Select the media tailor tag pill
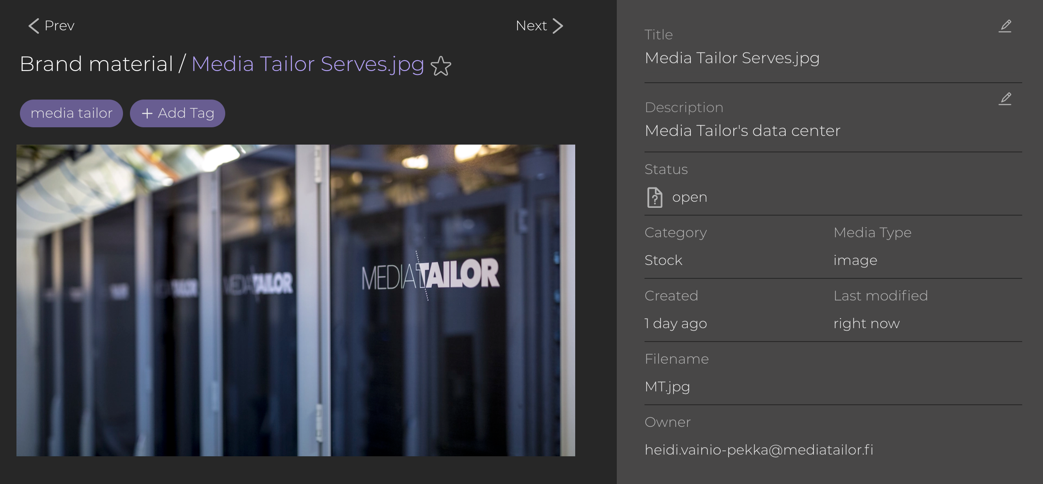This screenshot has height=484, width=1043. point(71,113)
